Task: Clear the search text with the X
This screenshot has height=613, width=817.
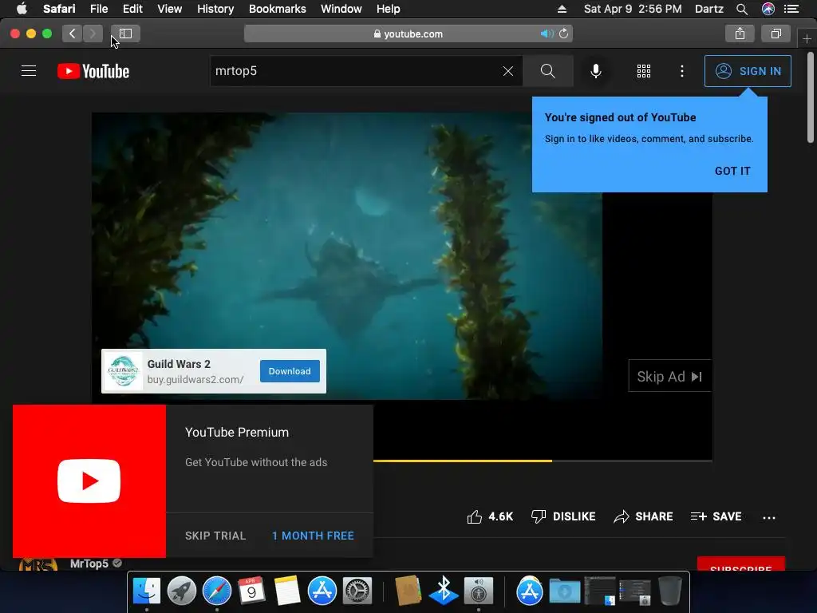Action: point(508,71)
